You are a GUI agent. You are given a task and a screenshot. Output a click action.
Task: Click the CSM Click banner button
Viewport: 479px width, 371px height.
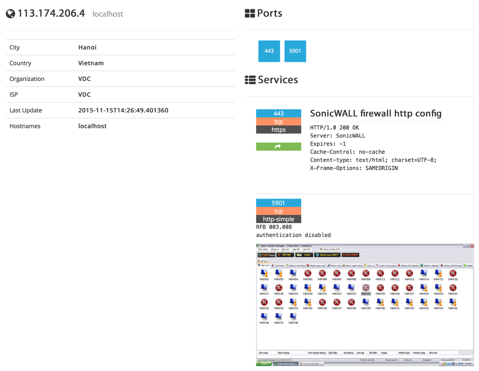point(266,255)
